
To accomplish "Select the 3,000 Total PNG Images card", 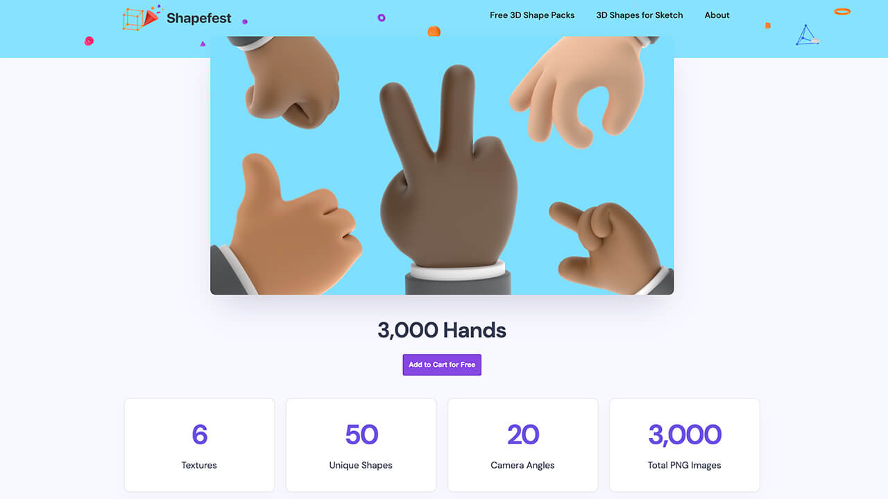I will tap(684, 445).
